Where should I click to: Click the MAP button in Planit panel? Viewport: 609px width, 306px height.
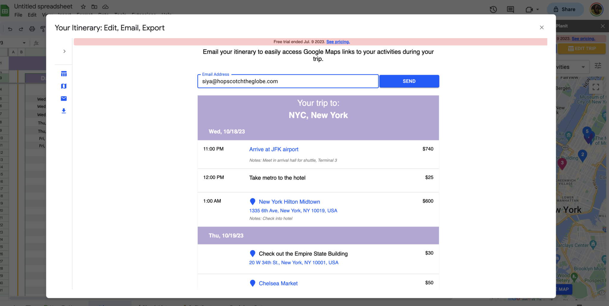[x=564, y=289]
